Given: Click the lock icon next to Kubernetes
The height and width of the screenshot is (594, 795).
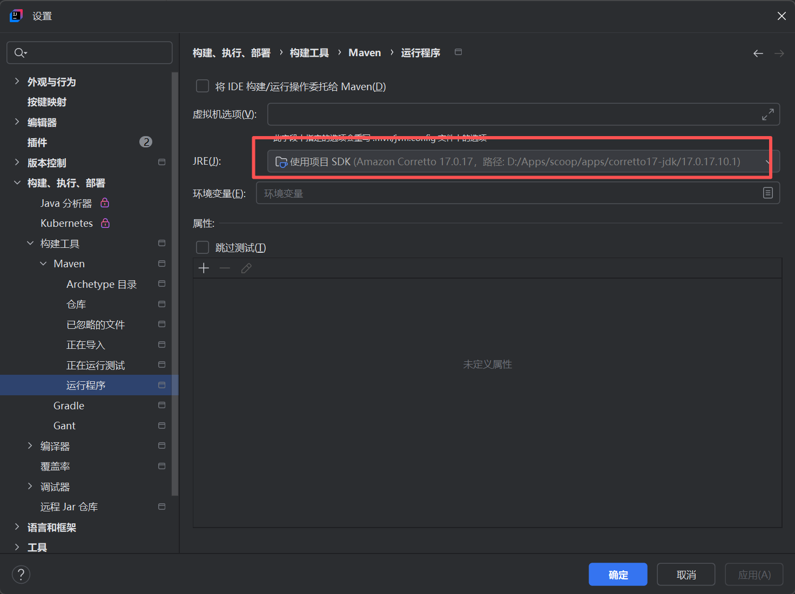Looking at the screenshot, I should pos(105,223).
